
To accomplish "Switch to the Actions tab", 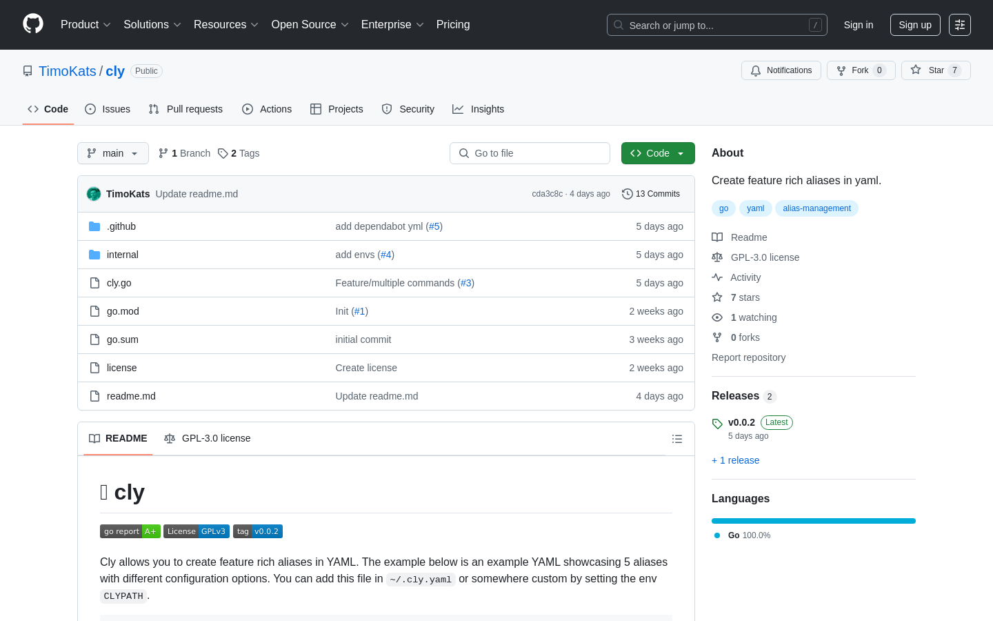I will (267, 109).
